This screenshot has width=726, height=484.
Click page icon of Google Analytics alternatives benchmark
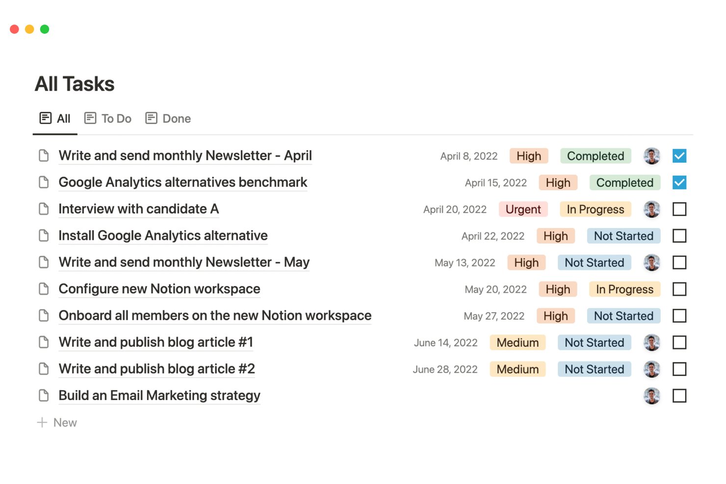[x=44, y=182]
